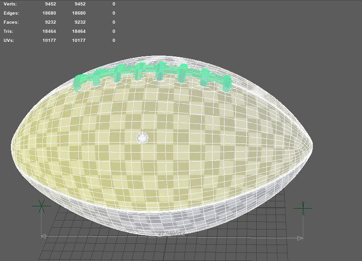Click the "Verts:" label in poly count HUD
362x261 pixels.
[10, 4]
